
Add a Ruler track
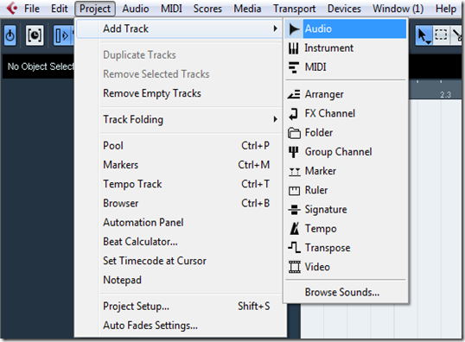346,190
